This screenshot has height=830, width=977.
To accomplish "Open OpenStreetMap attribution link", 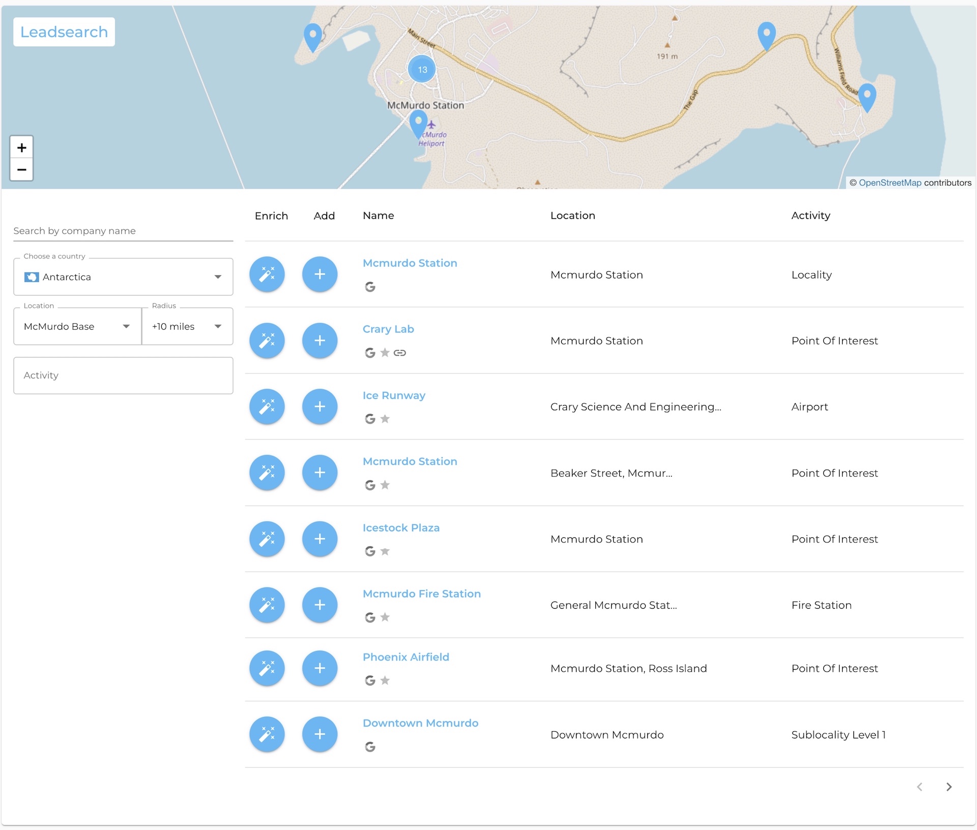I will pos(890,183).
